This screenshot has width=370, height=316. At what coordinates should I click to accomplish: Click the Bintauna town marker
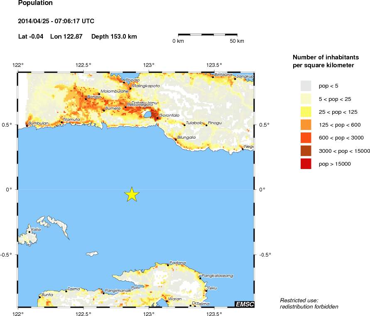click(x=213, y=77)
